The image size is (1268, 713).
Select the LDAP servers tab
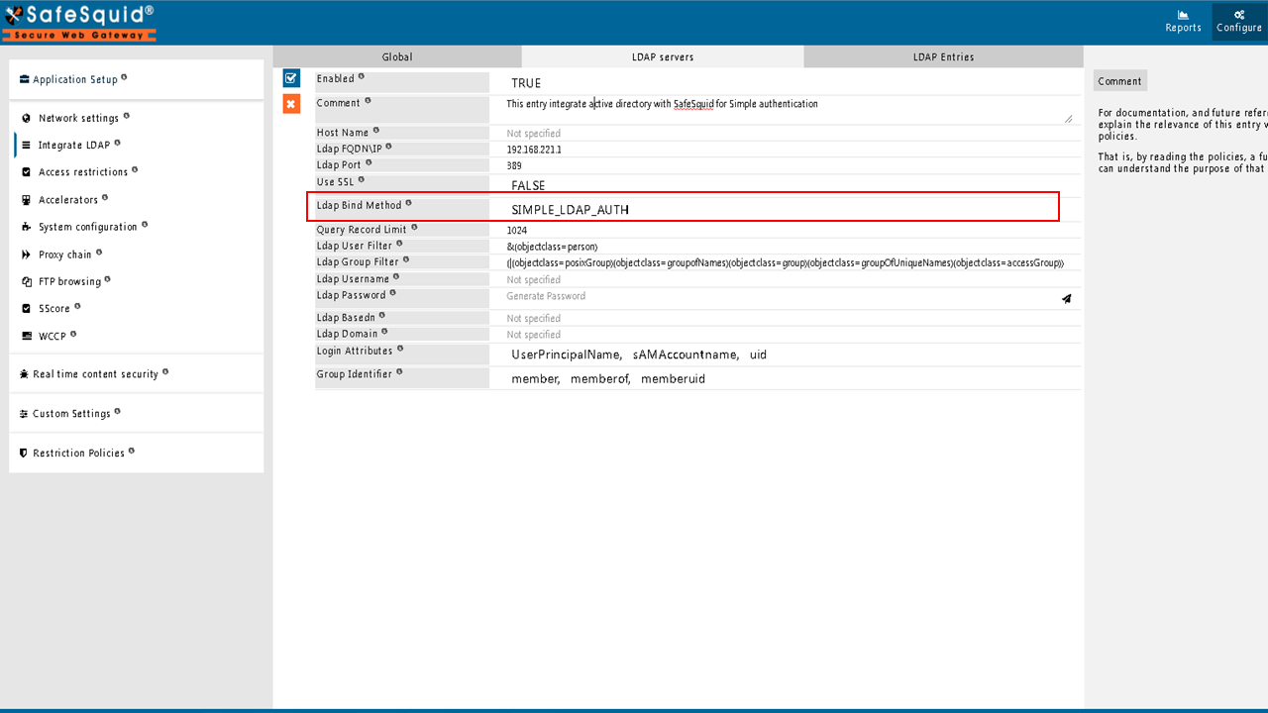pos(663,57)
